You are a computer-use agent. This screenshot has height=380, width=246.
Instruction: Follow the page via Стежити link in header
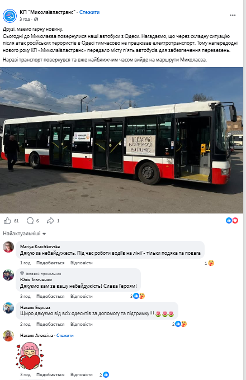[x=89, y=12]
